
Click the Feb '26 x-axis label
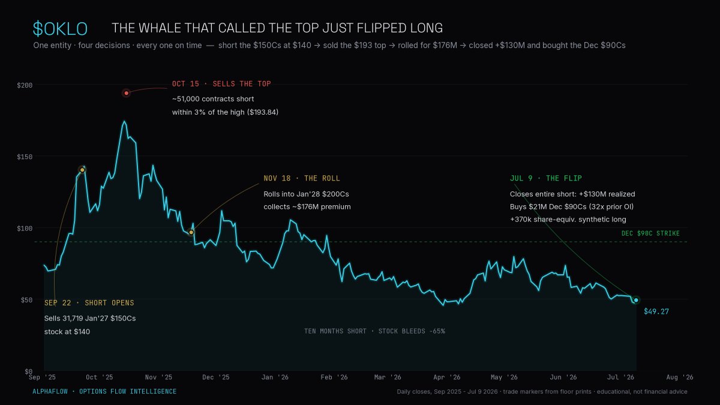tap(334, 378)
